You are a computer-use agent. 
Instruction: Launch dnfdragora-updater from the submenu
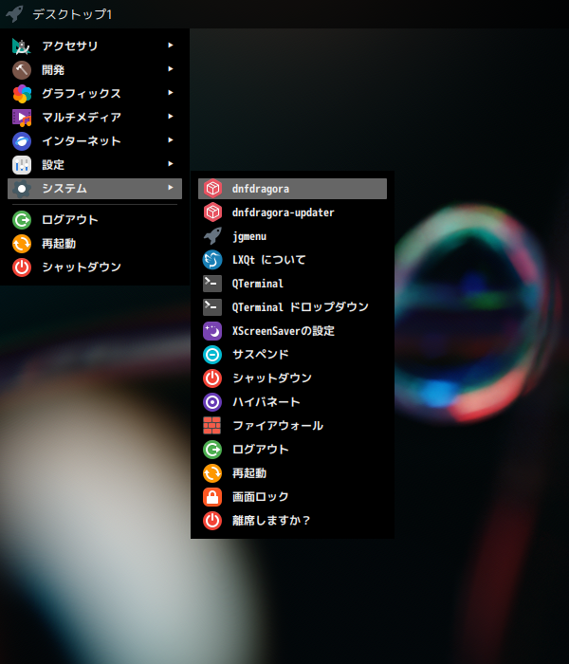(292, 212)
